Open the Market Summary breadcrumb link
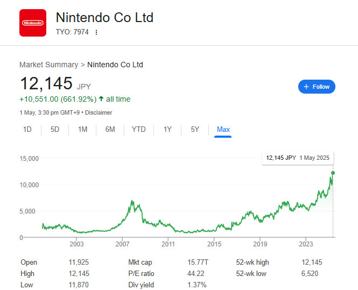 point(48,65)
